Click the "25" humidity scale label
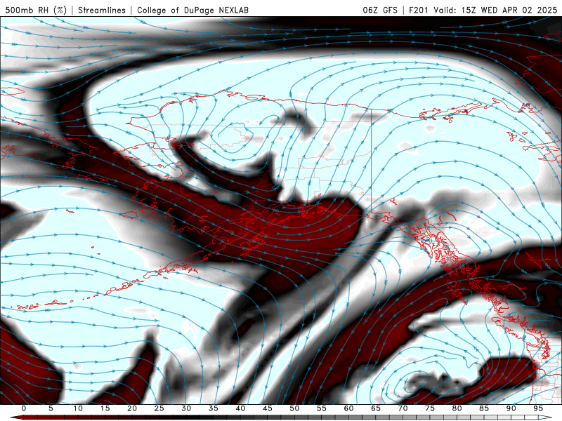Viewport: 562px width, 421px height. 159,408
